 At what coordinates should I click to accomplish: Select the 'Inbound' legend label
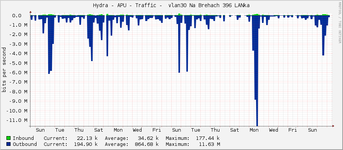pyautogui.click(x=23, y=138)
